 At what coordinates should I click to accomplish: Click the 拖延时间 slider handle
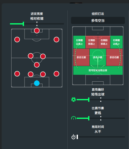77,137
